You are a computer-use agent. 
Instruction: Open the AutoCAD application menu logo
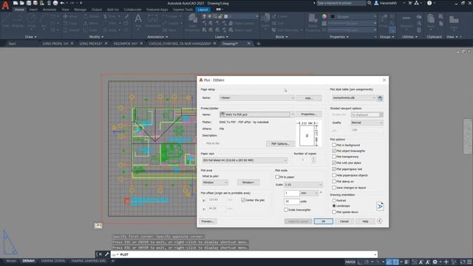(x=5, y=5)
